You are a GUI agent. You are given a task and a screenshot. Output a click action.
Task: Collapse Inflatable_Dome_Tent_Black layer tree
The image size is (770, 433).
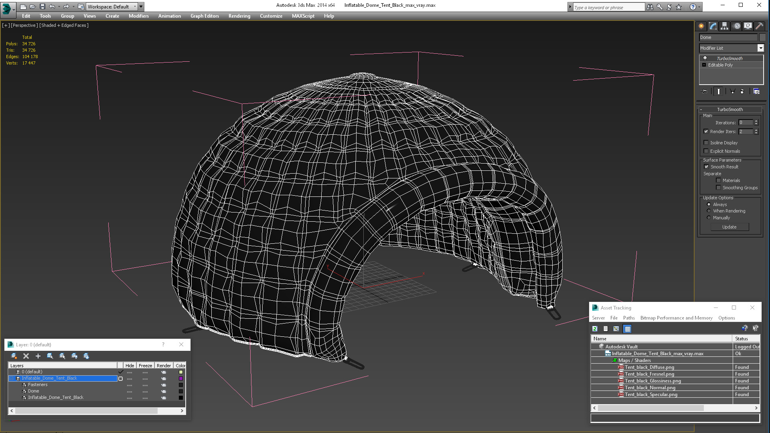tap(12, 378)
